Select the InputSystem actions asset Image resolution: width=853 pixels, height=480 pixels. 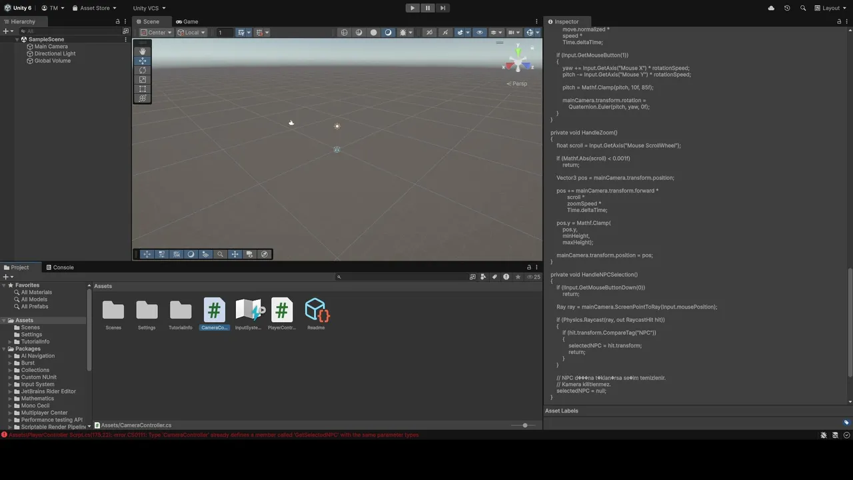(x=249, y=314)
